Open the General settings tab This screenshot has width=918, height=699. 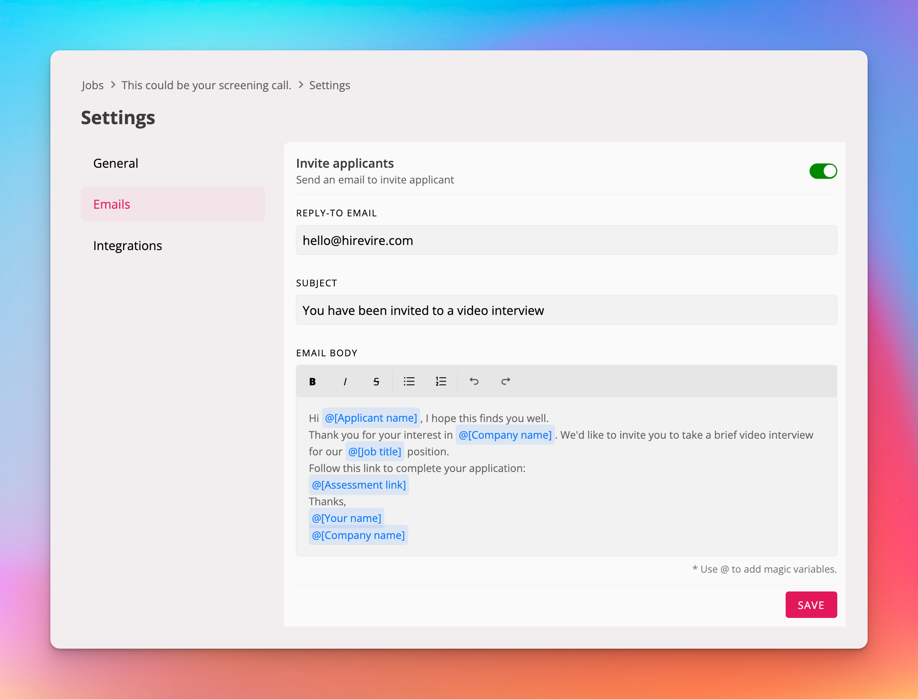[x=116, y=163]
